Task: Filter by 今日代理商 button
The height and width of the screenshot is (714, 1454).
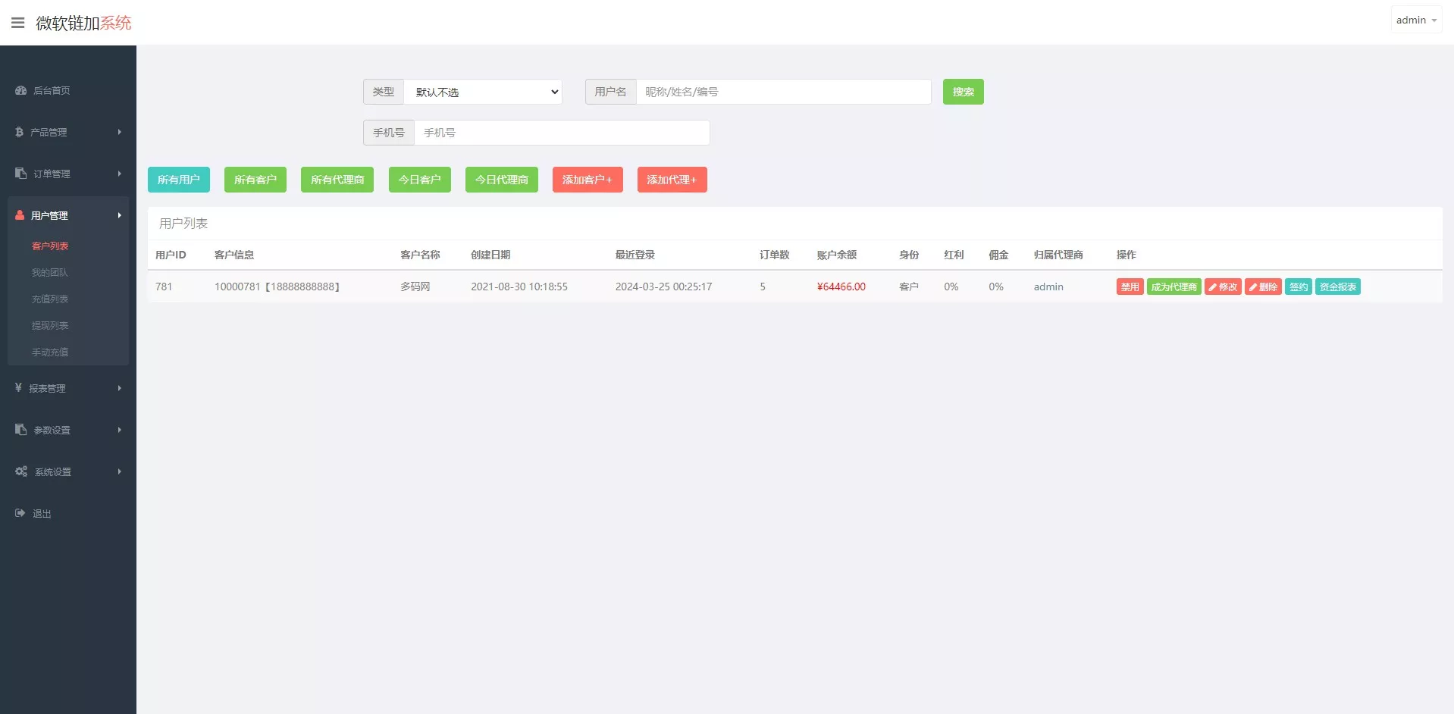Action: [501, 180]
